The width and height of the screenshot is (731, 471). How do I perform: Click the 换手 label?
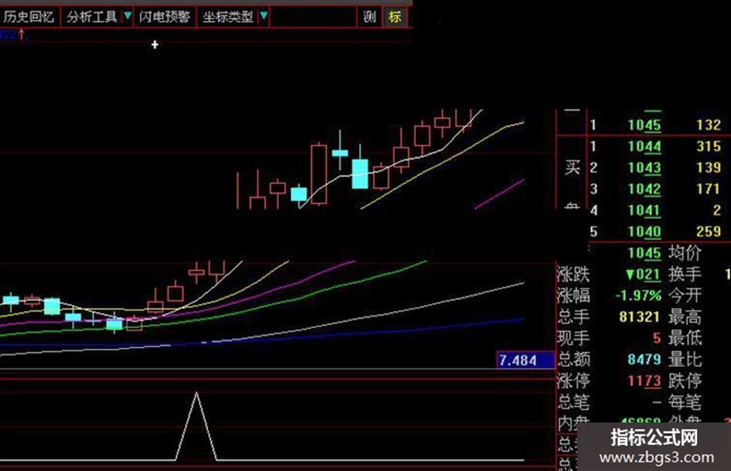[x=685, y=275]
